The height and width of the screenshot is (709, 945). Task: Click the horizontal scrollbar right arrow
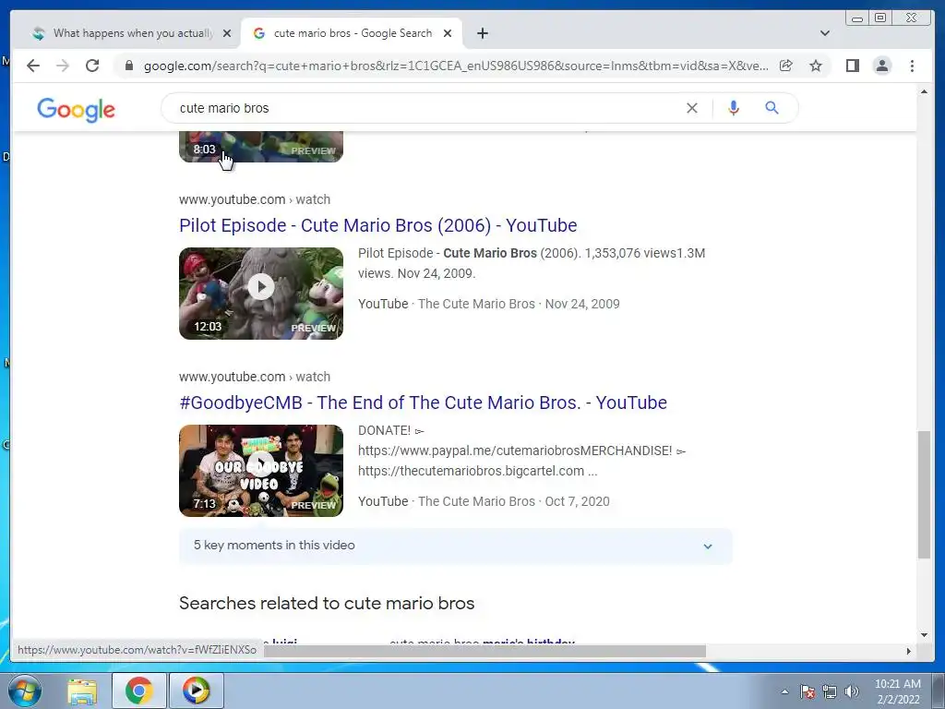[909, 651]
